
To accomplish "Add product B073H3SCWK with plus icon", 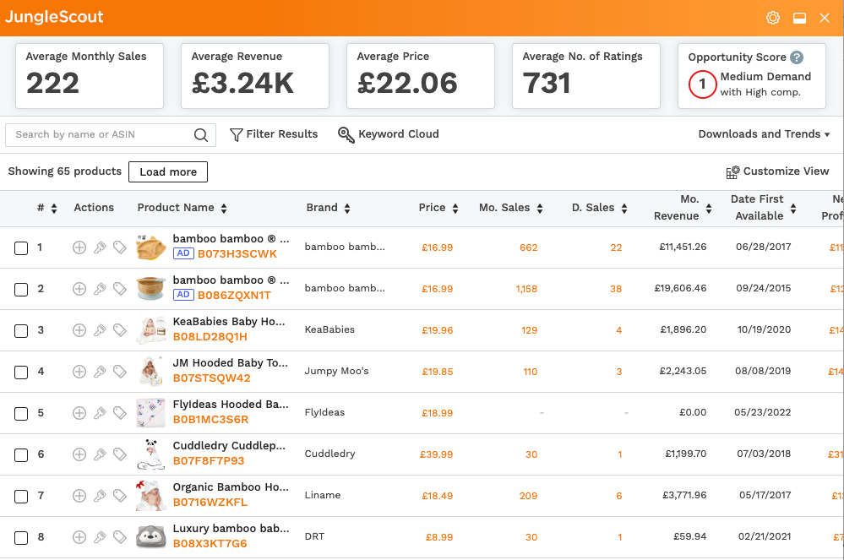I will coord(79,247).
